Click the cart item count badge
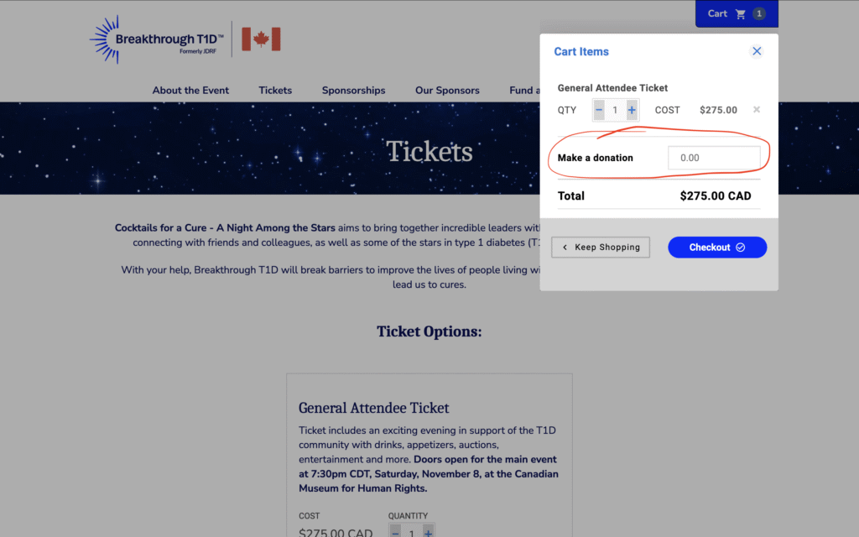The width and height of the screenshot is (859, 537). pos(759,13)
